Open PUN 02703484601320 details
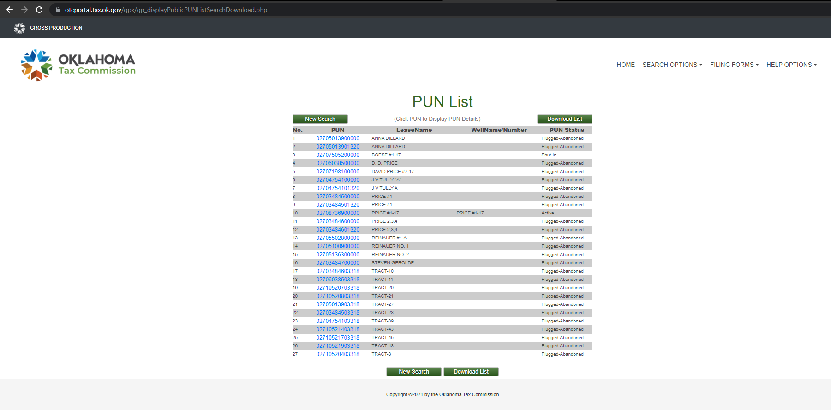The height and width of the screenshot is (411, 831). click(x=338, y=230)
